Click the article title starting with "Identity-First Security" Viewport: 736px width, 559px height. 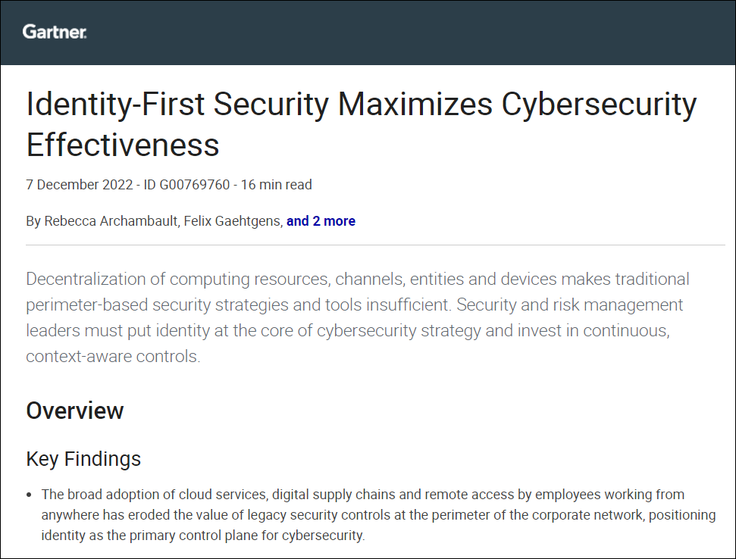[x=361, y=104]
